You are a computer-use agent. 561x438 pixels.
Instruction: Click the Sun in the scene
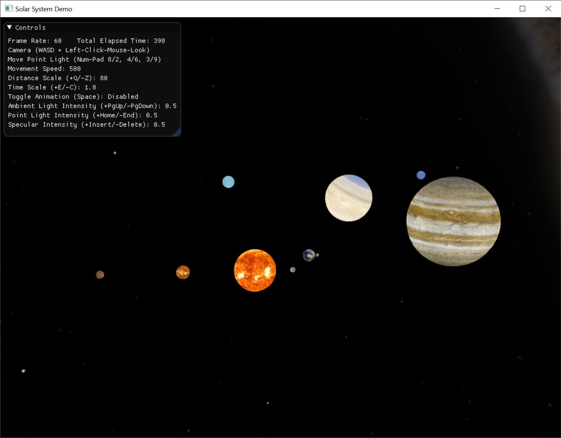(x=255, y=270)
